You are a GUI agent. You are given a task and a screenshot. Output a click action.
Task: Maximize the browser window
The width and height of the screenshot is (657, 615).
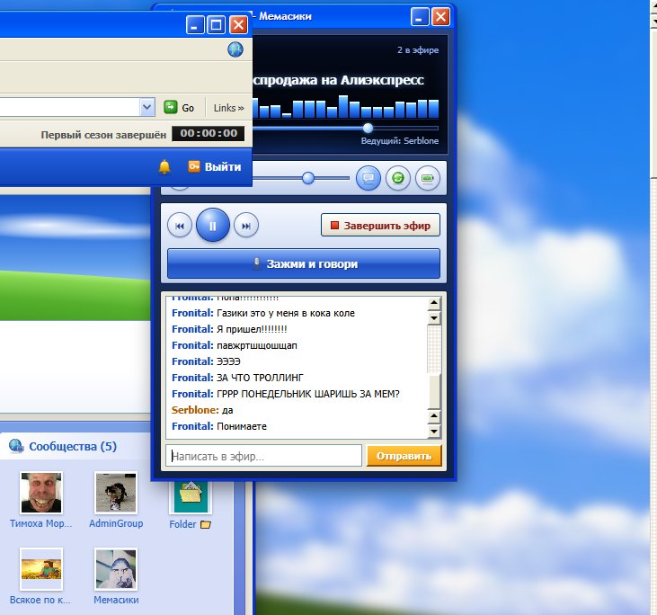217,25
